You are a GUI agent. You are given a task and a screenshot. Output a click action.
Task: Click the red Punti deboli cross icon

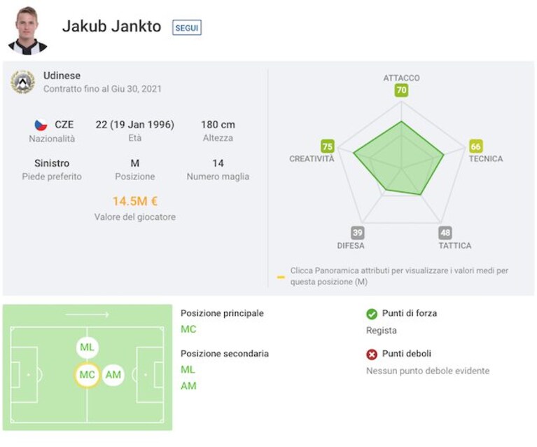(372, 354)
